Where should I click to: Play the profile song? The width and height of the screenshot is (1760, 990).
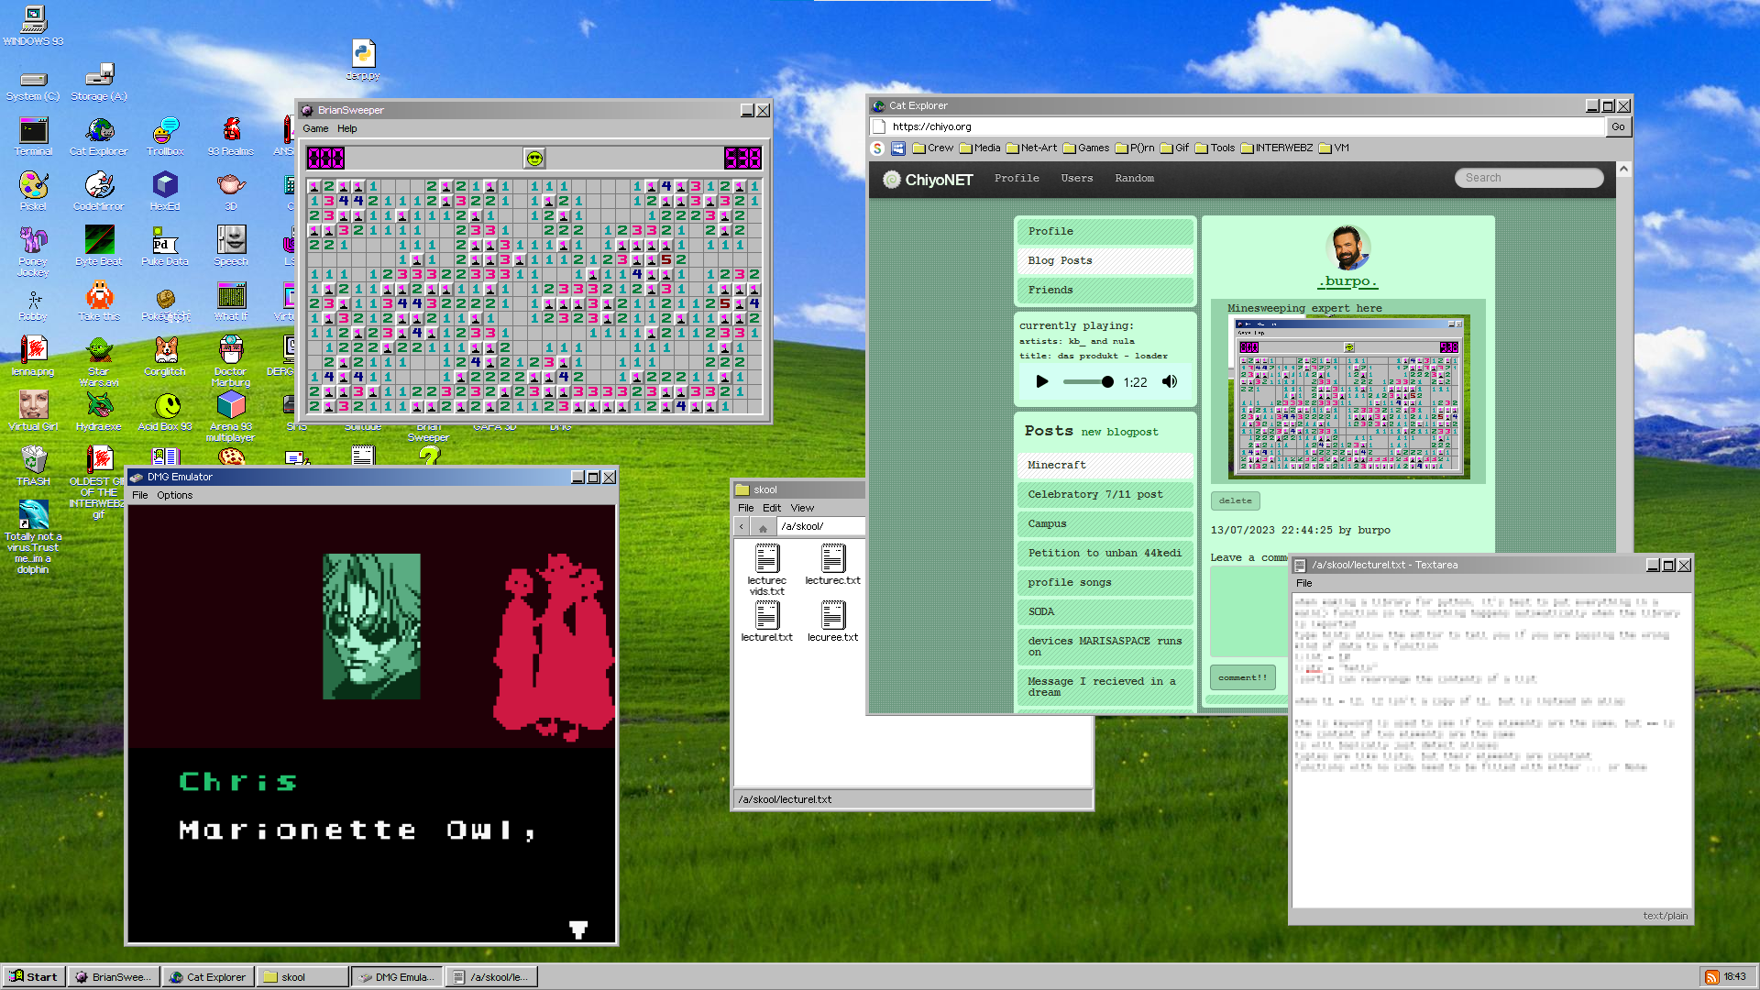1041,381
